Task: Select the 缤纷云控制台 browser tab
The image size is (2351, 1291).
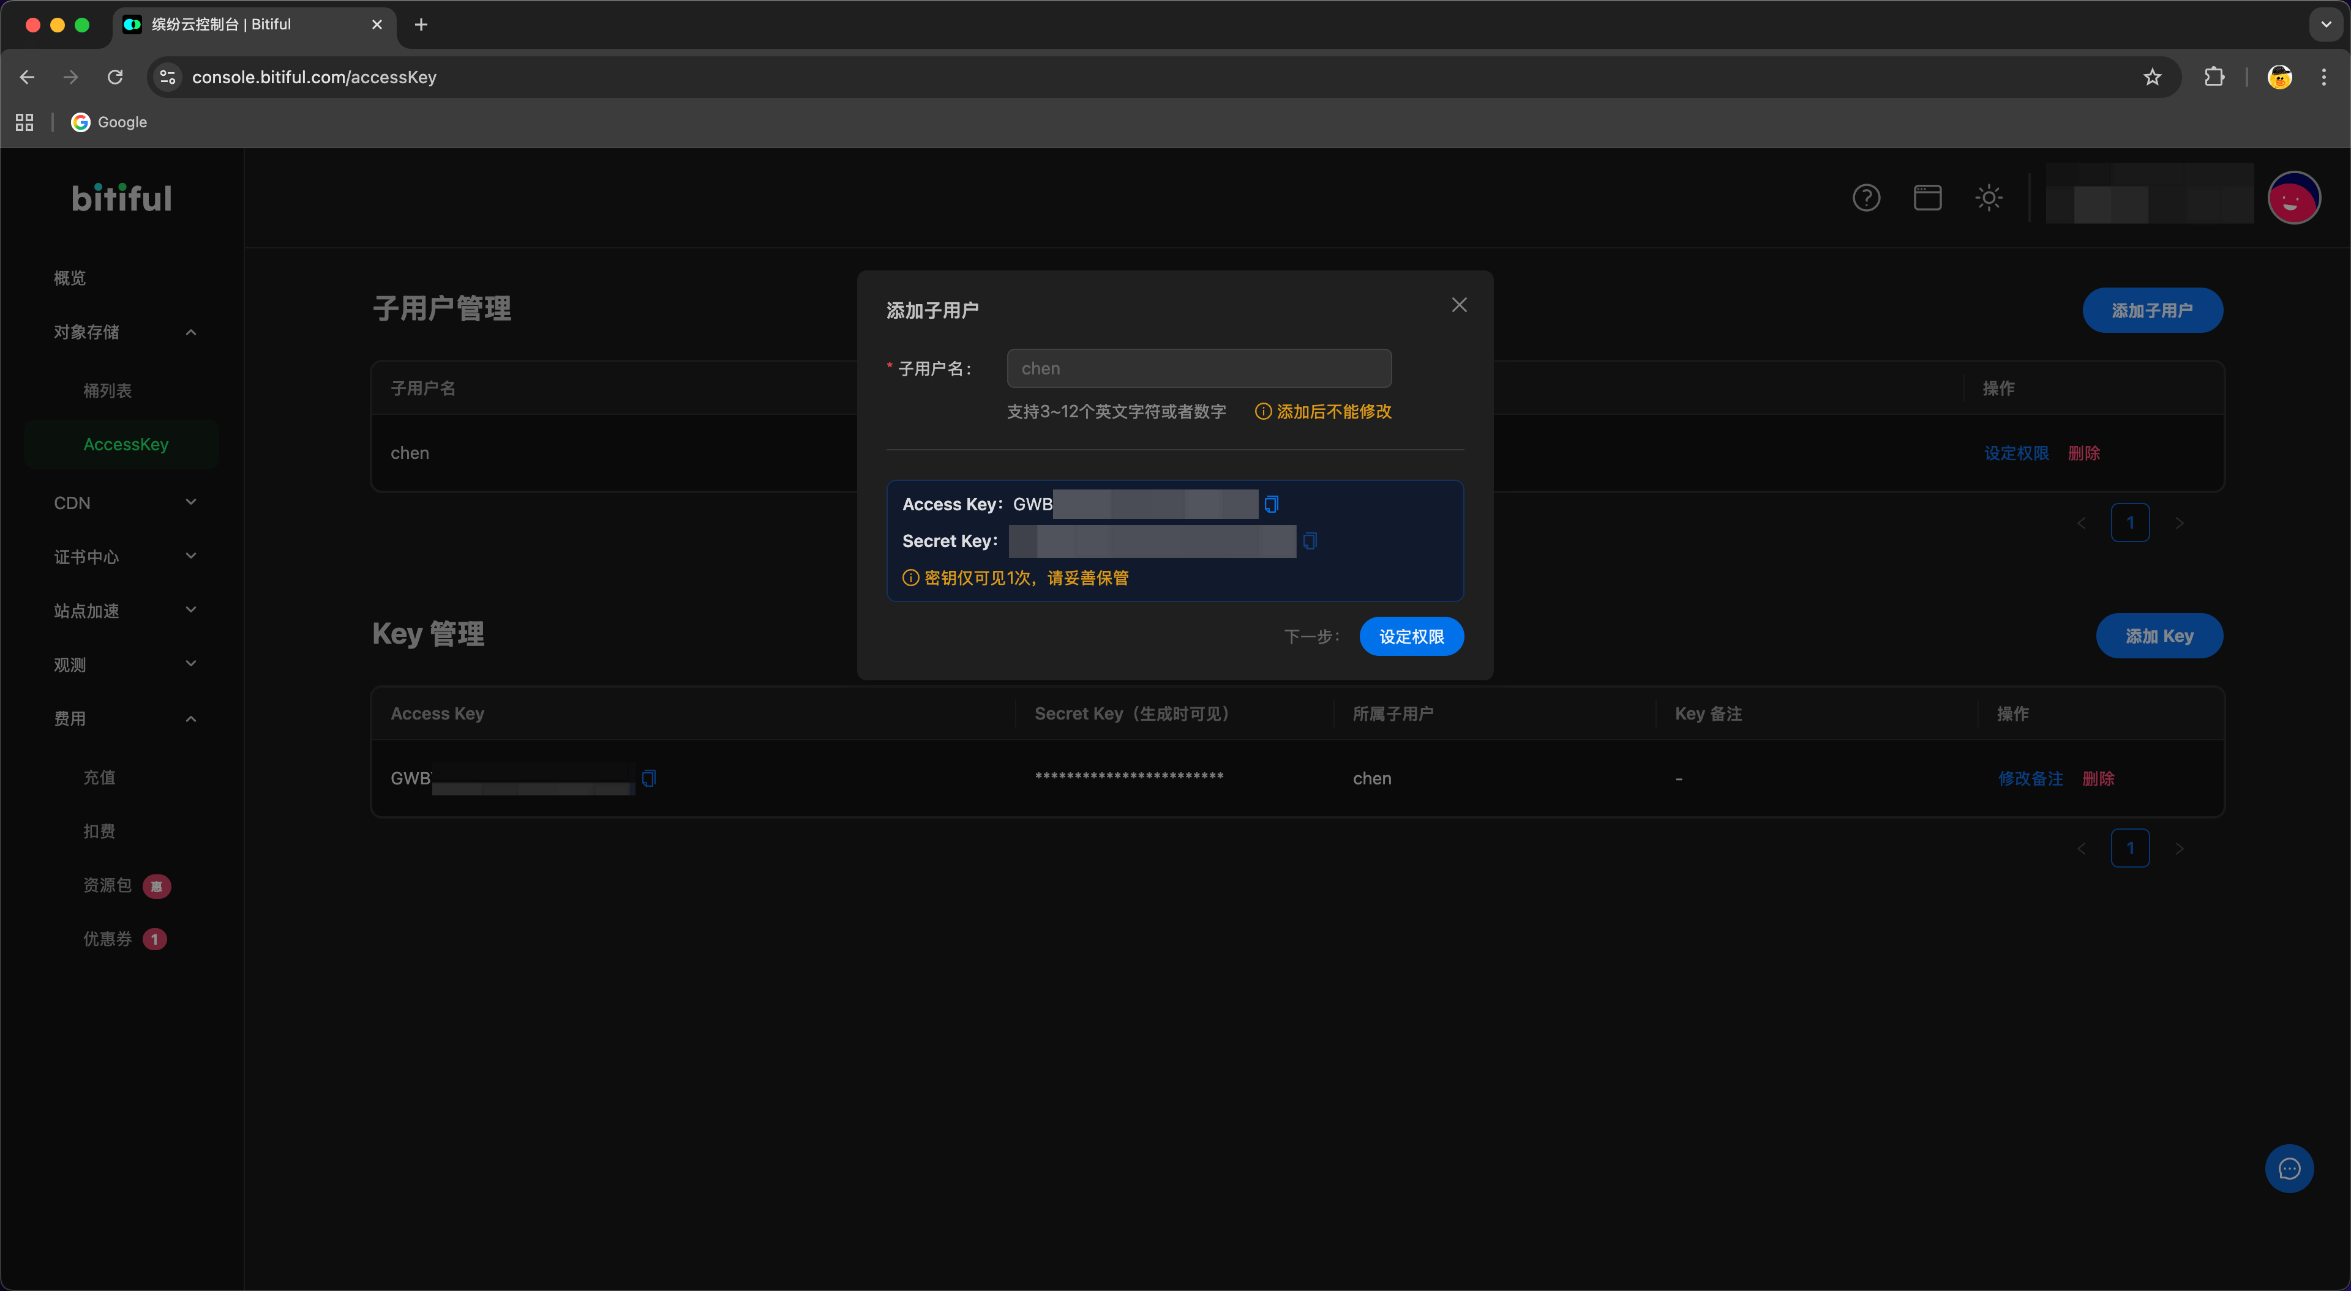Action: click(255, 24)
